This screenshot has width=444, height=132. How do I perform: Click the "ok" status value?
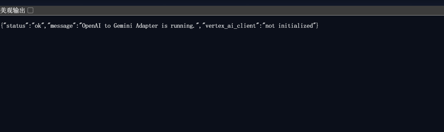pyautogui.click(x=38, y=26)
